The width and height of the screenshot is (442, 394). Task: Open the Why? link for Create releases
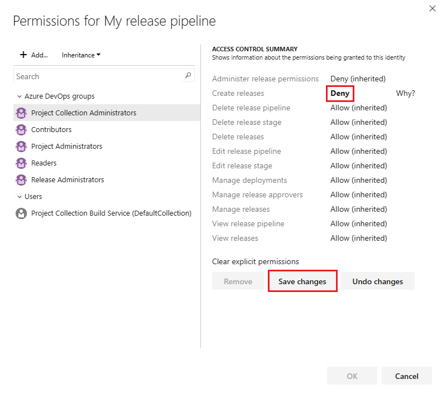pyautogui.click(x=405, y=93)
